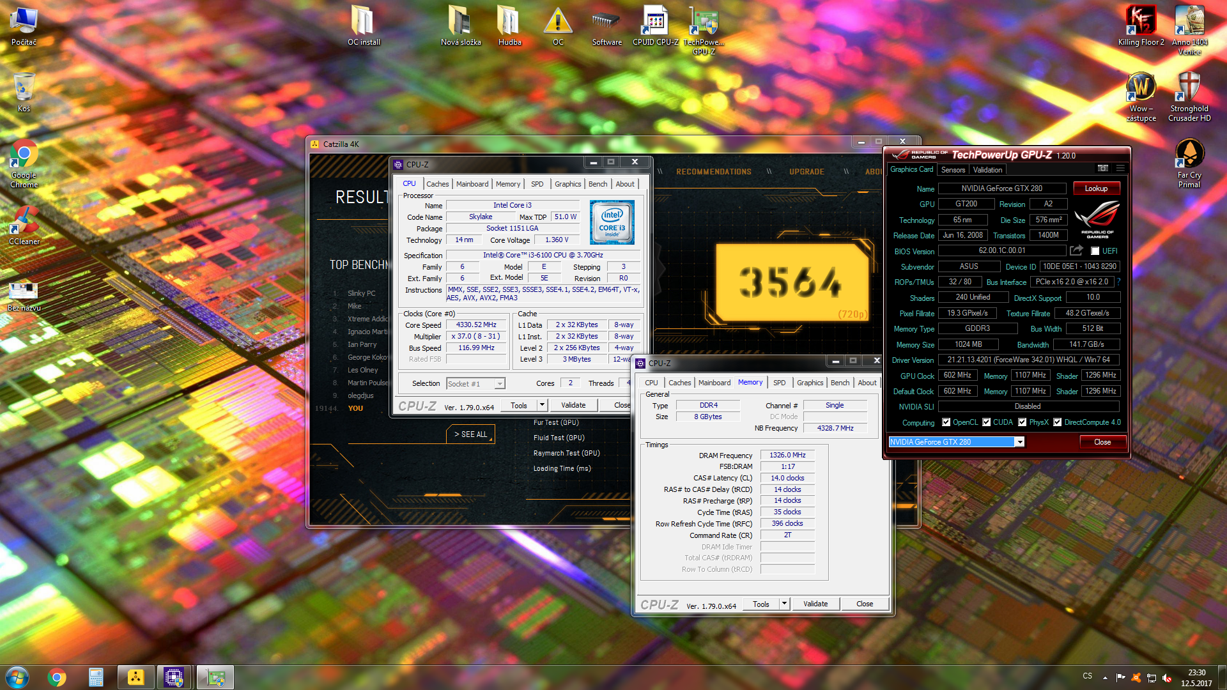
Task: Click the muted volume tray icon
Action: pyautogui.click(x=1167, y=678)
